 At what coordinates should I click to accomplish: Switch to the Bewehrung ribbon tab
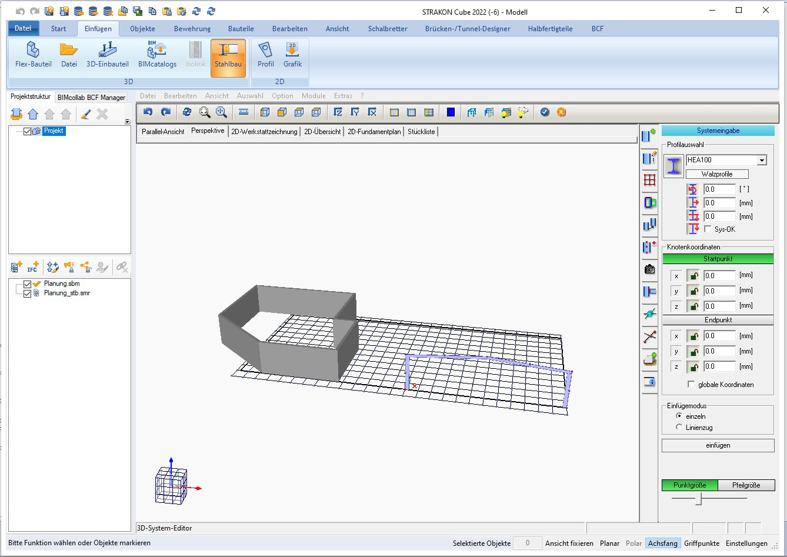coord(192,29)
